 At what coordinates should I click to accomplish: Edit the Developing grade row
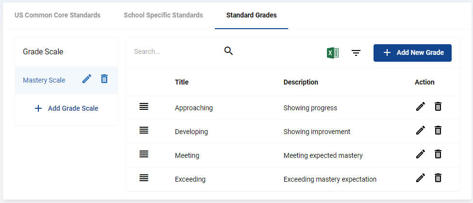click(x=421, y=130)
